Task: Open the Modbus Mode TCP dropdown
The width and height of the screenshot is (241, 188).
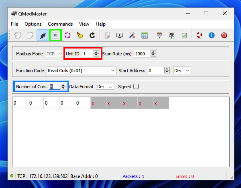Action: [54, 54]
